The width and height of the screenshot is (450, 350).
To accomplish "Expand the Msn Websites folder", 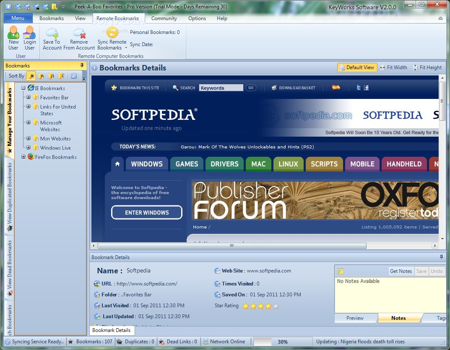I will [29, 138].
